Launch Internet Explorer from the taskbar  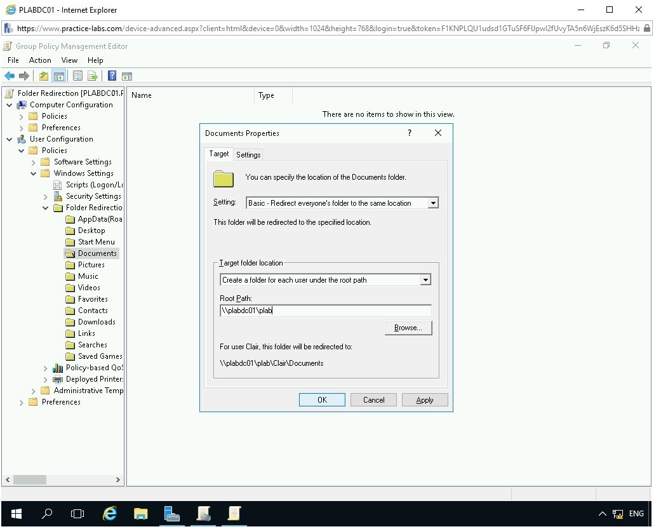(x=110, y=514)
